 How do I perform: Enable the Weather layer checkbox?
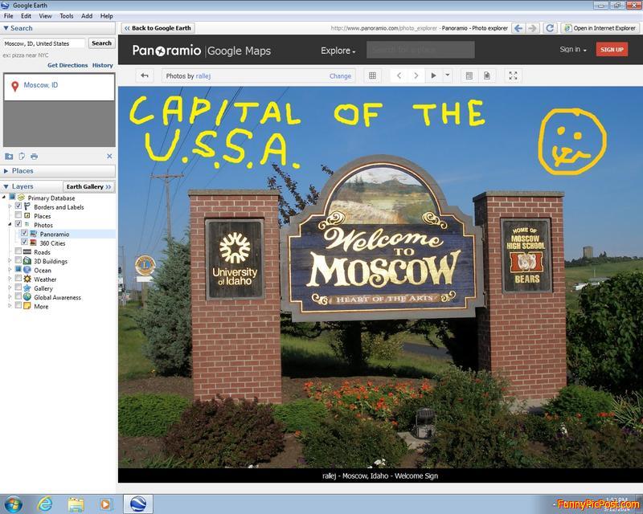(18, 278)
